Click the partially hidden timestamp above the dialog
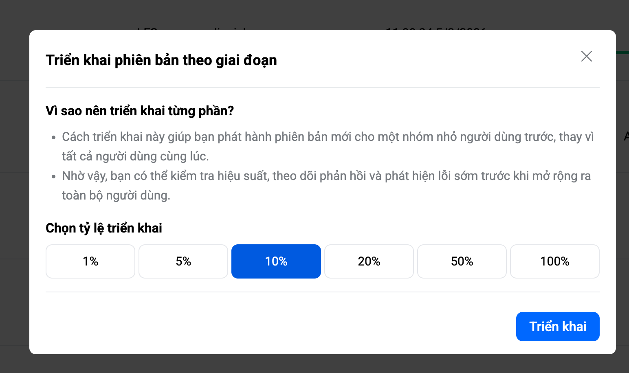This screenshot has width=629, height=373. (435, 29)
